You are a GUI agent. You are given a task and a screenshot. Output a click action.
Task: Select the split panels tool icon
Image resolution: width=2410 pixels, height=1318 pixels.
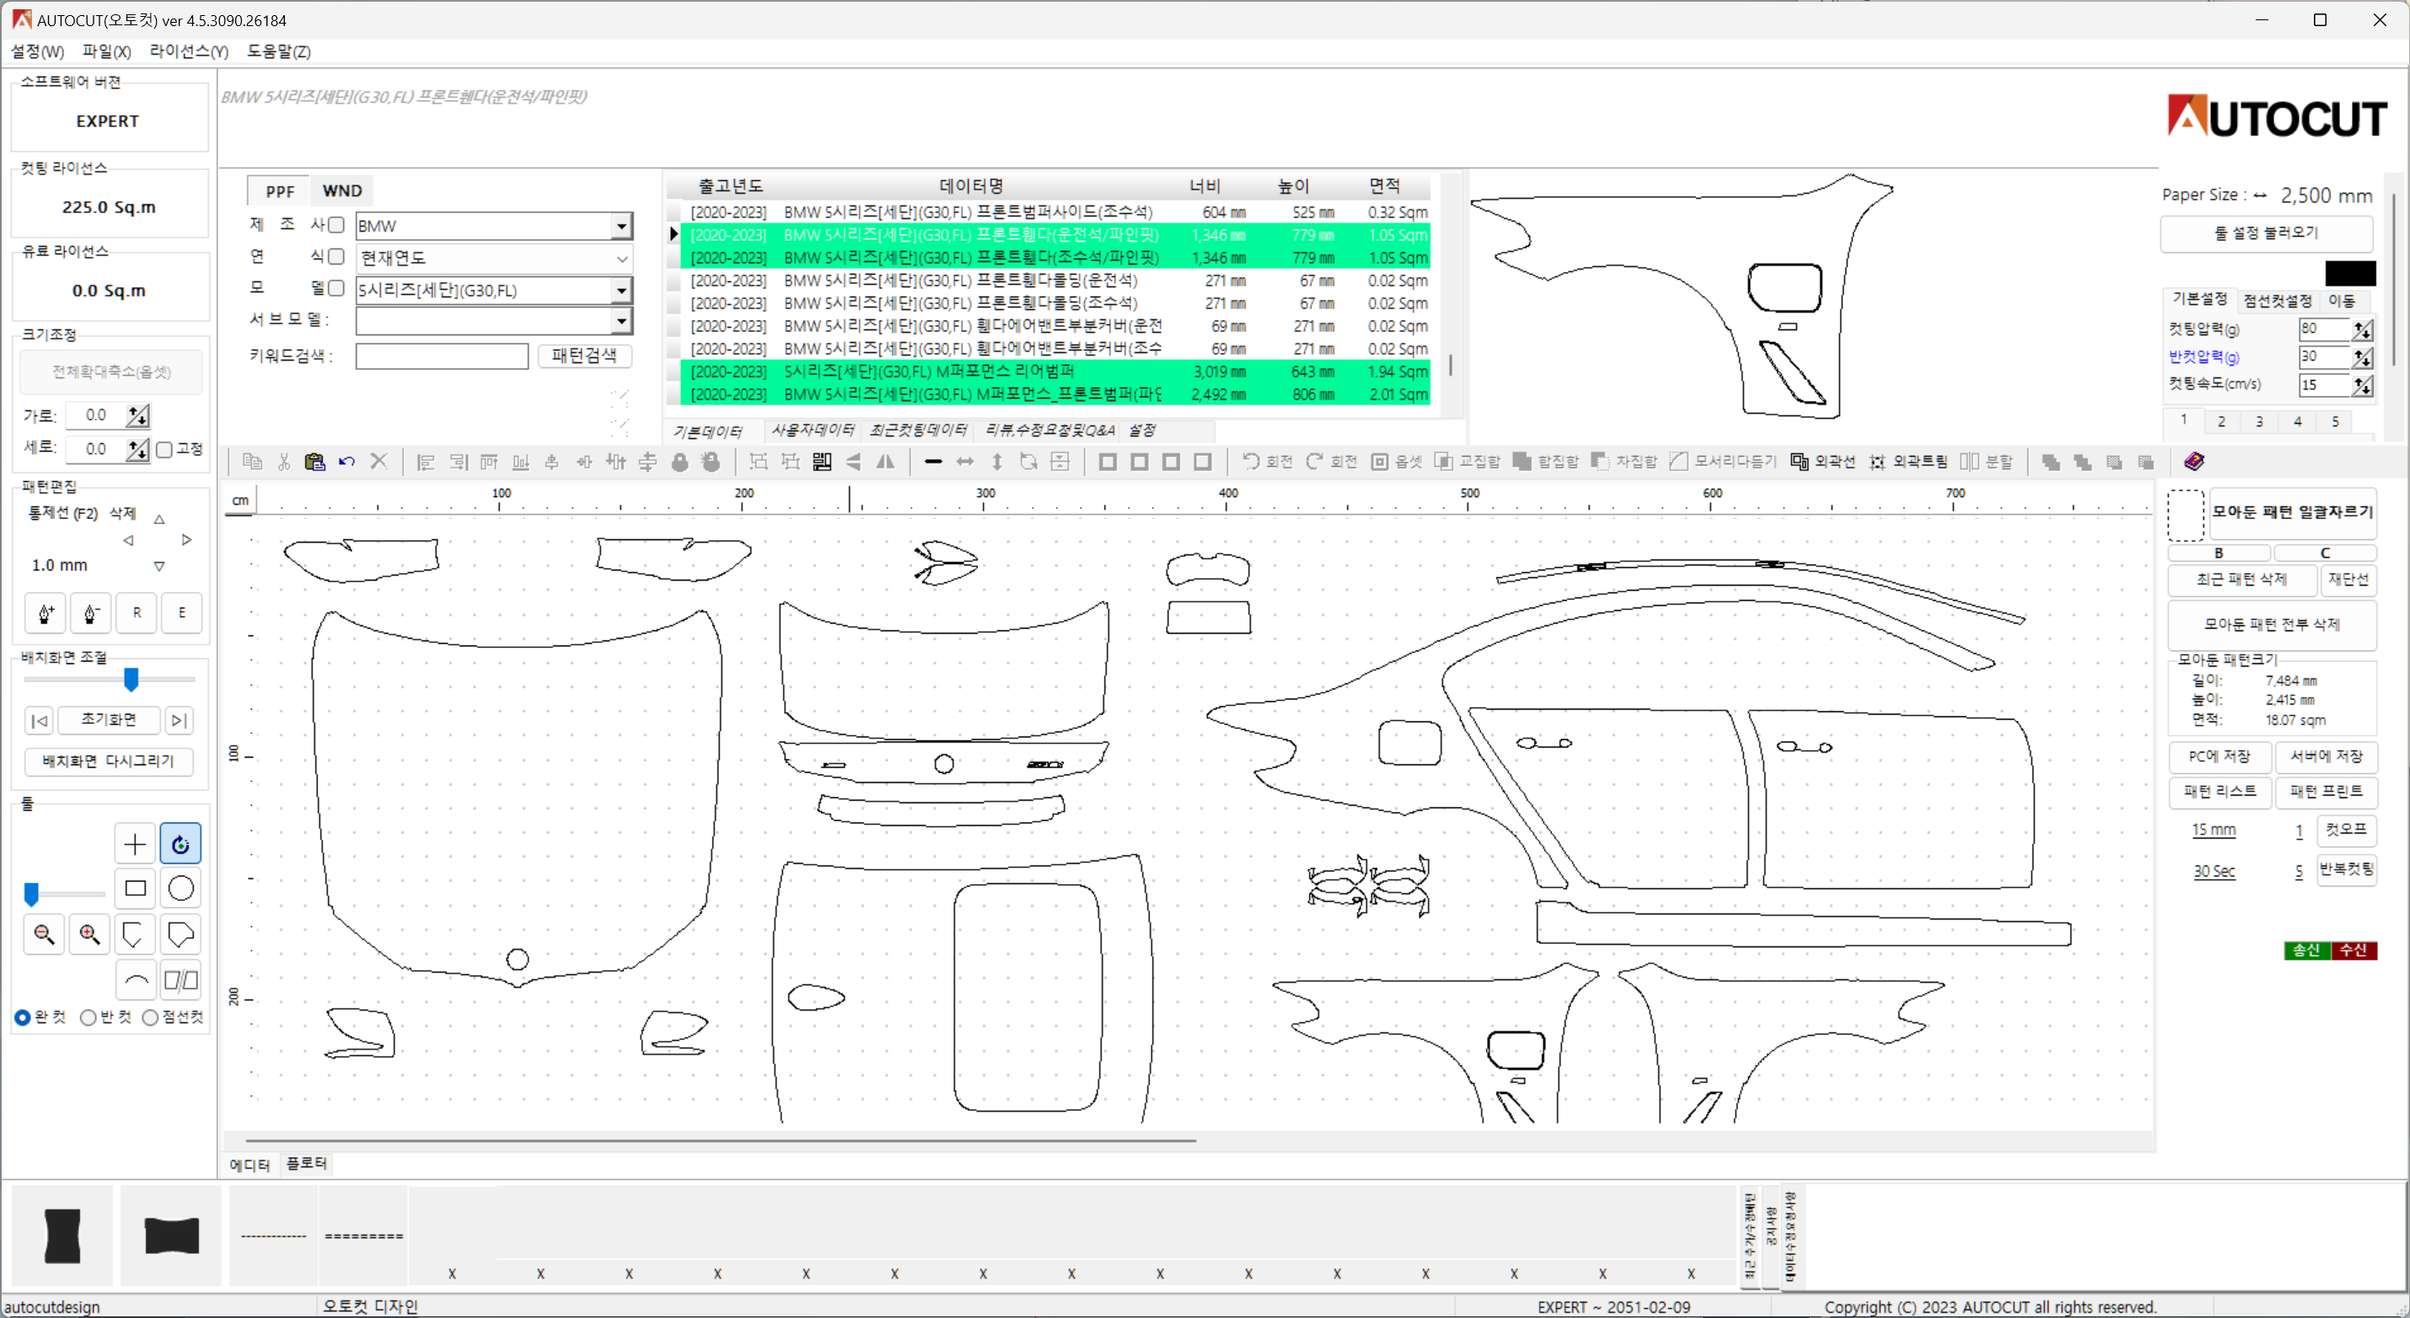tap(180, 980)
